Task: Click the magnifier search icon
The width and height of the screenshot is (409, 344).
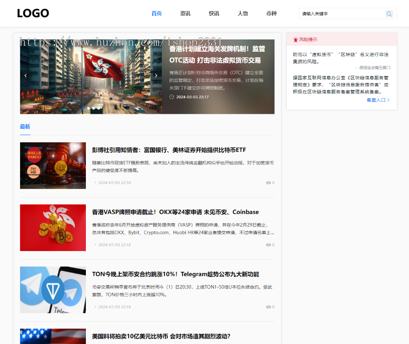Action: coord(389,14)
